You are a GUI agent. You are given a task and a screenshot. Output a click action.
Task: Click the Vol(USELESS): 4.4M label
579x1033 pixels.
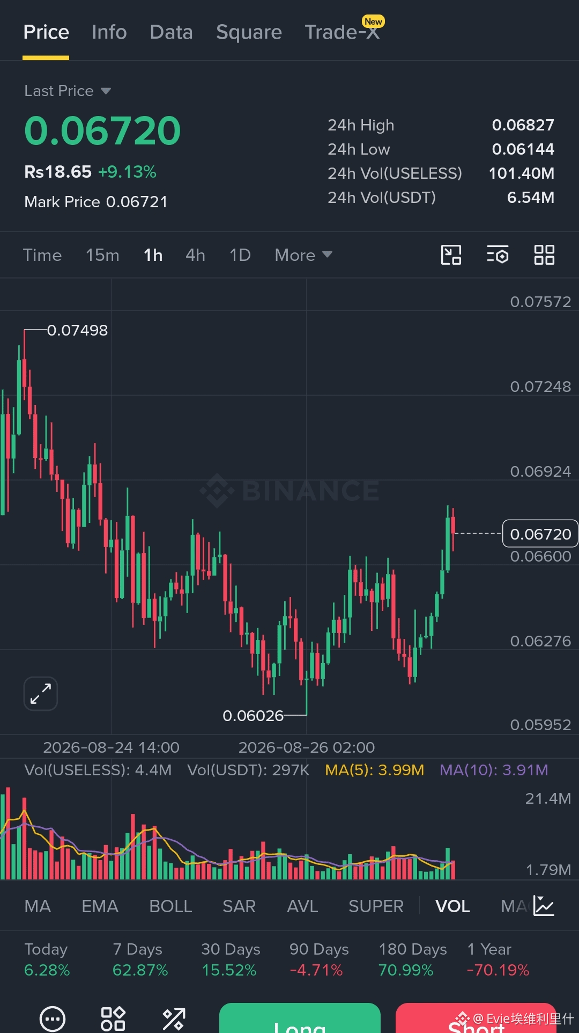coord(98,770)
